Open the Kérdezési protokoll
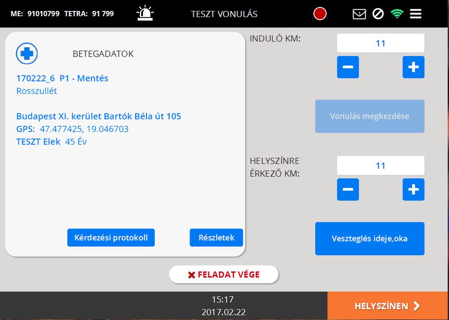Viewport: 449px width, 320px height. click(x=111, y=238)
